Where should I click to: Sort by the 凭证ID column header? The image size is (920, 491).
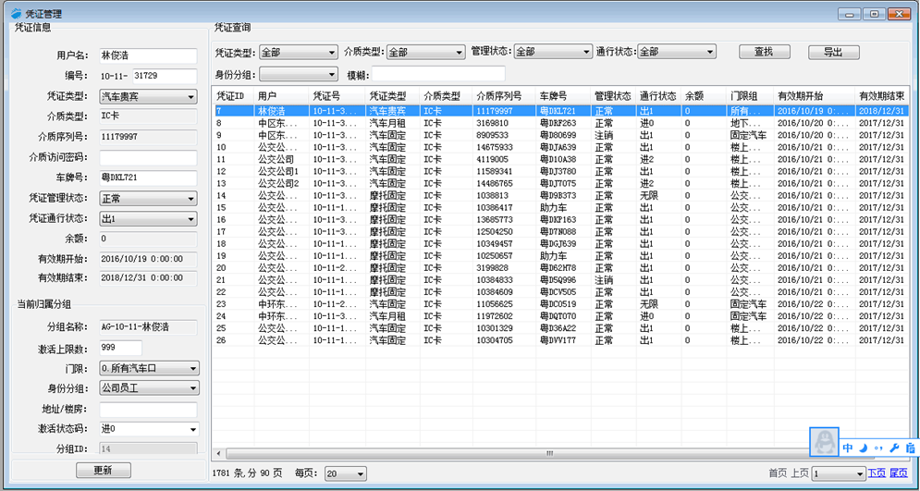(234, 95)
